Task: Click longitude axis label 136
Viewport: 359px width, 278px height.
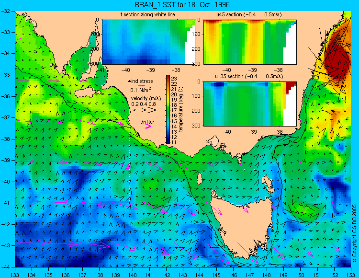Action: click(66, 275)
